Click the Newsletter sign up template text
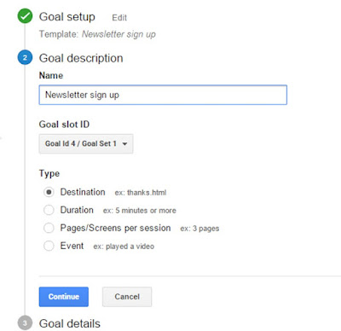341x331 pixels. (x=118, y=34)
